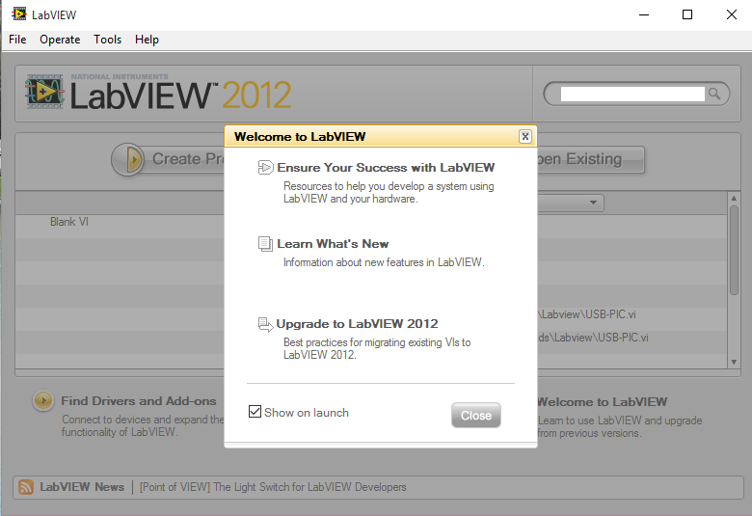The width and height of the screenshot is (752, 516).
Task: Click the search field in LabVIEW window
Action: tap(632, 95)
